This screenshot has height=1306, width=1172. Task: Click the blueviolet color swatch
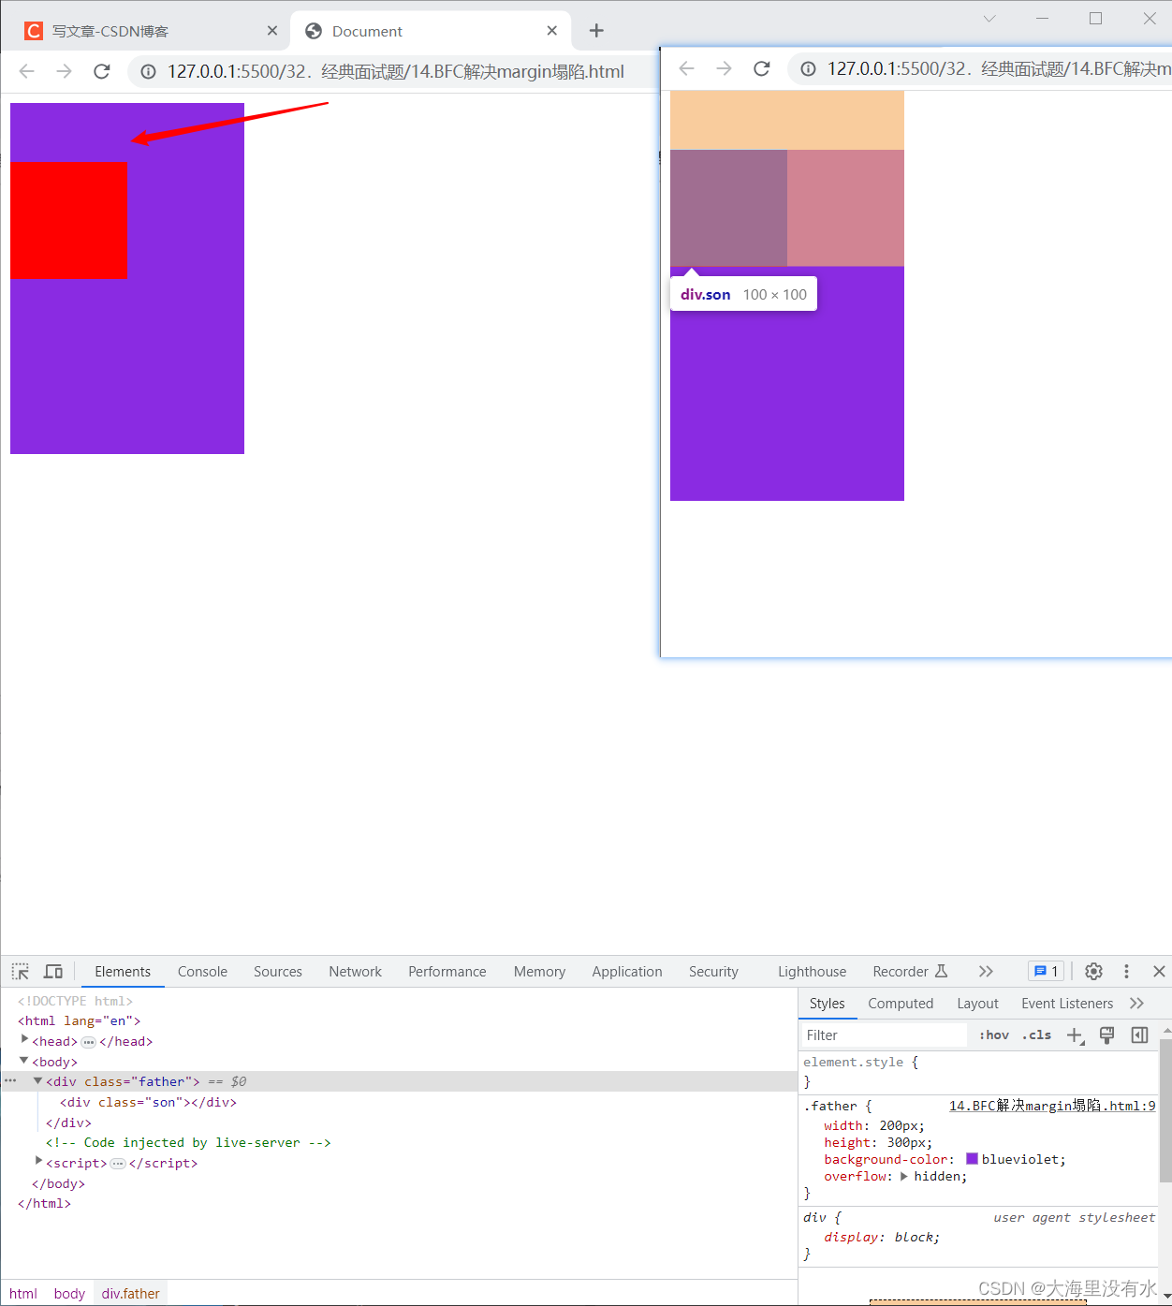point(972,1159)
